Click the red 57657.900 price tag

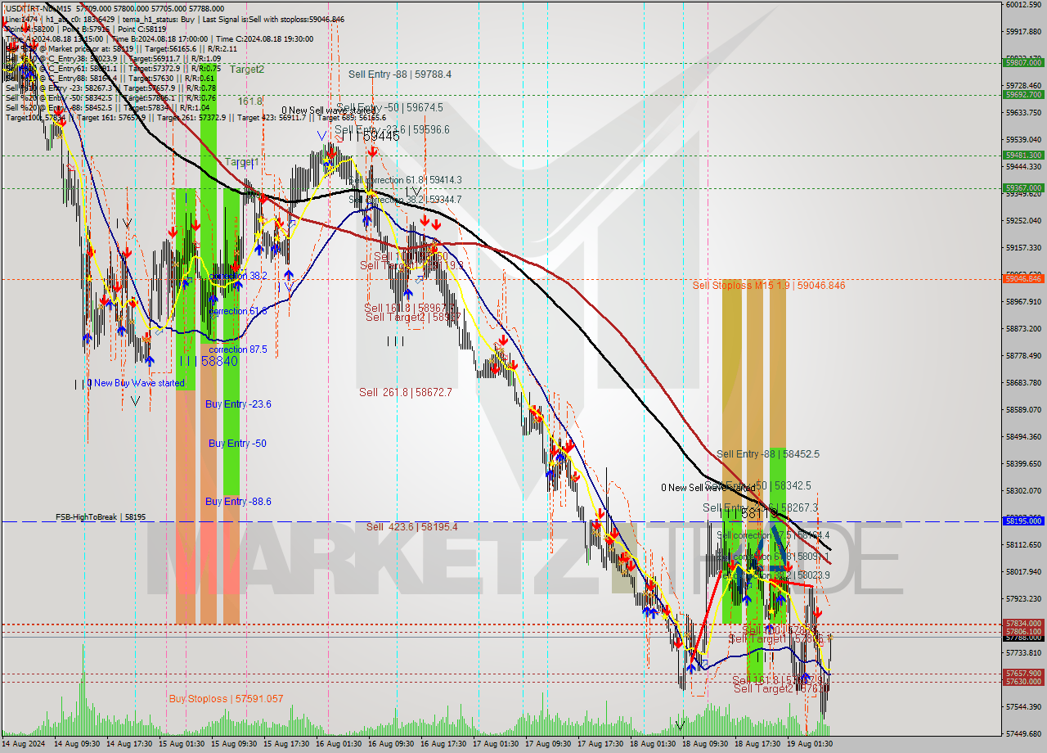point(1023,674)
